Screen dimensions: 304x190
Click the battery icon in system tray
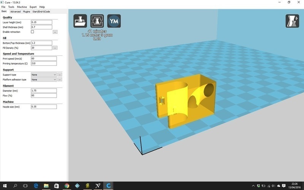(263, 186)
